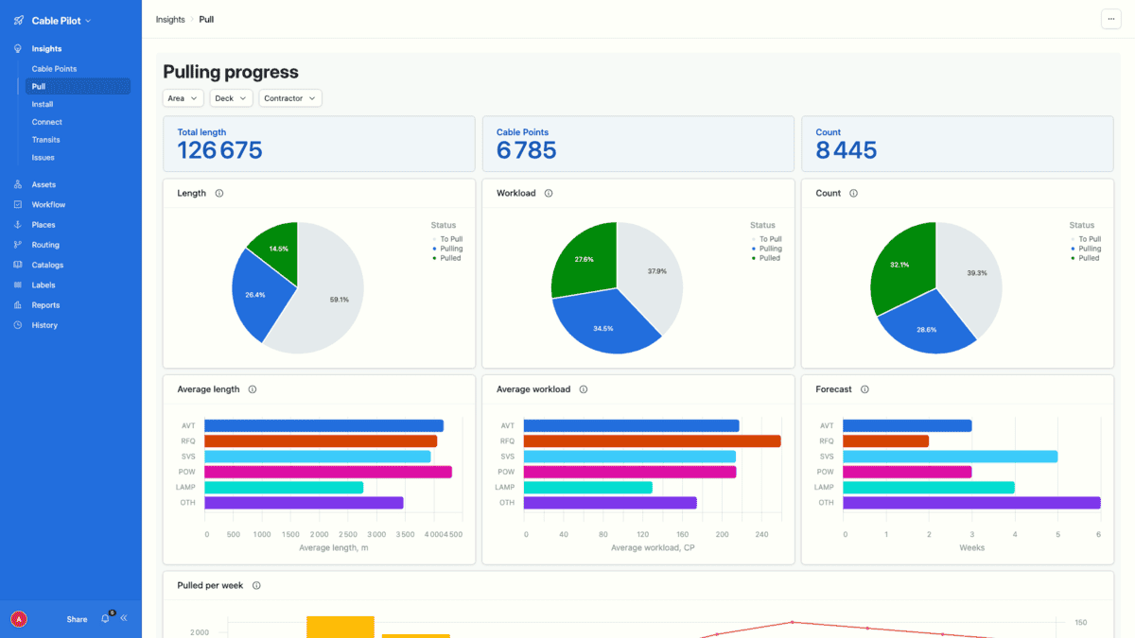Click the orange RFQ bar in Average workload
1135x638 pixels.
(x=652, y=441)
